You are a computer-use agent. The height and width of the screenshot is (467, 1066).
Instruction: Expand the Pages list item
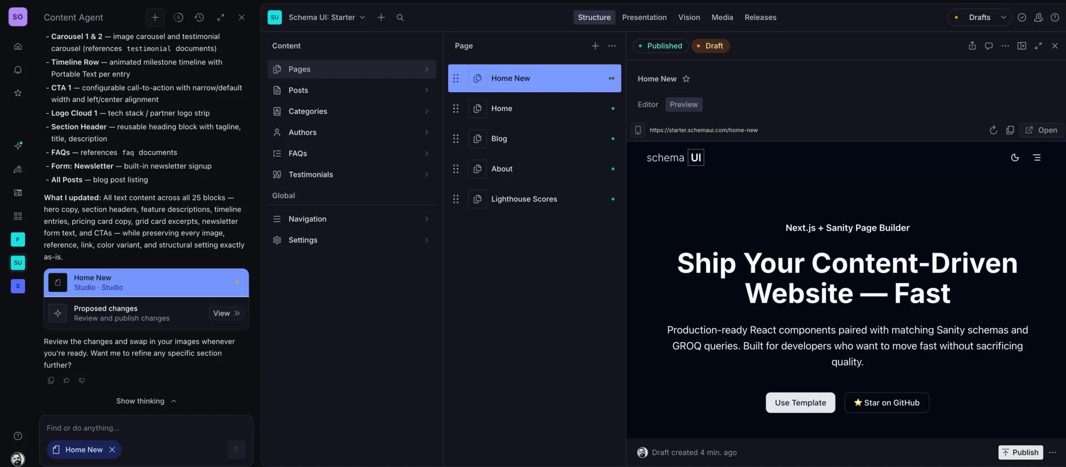tap(351, 69)
